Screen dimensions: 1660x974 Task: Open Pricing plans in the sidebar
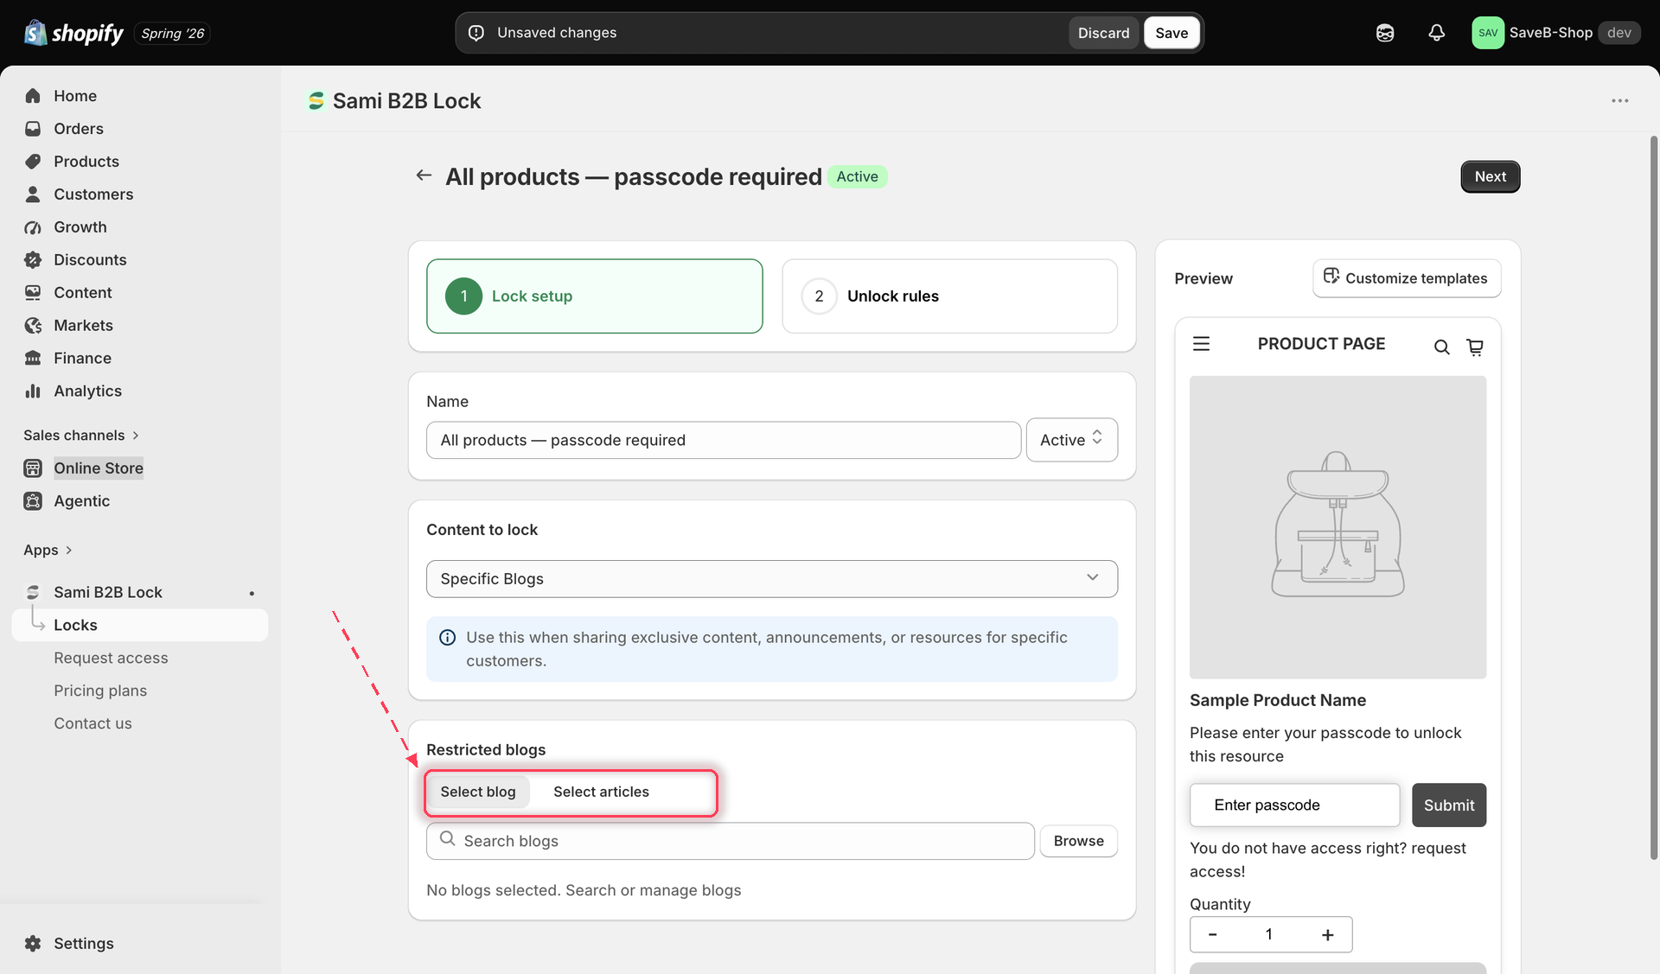pyautogui.click(x=100, y=691)
